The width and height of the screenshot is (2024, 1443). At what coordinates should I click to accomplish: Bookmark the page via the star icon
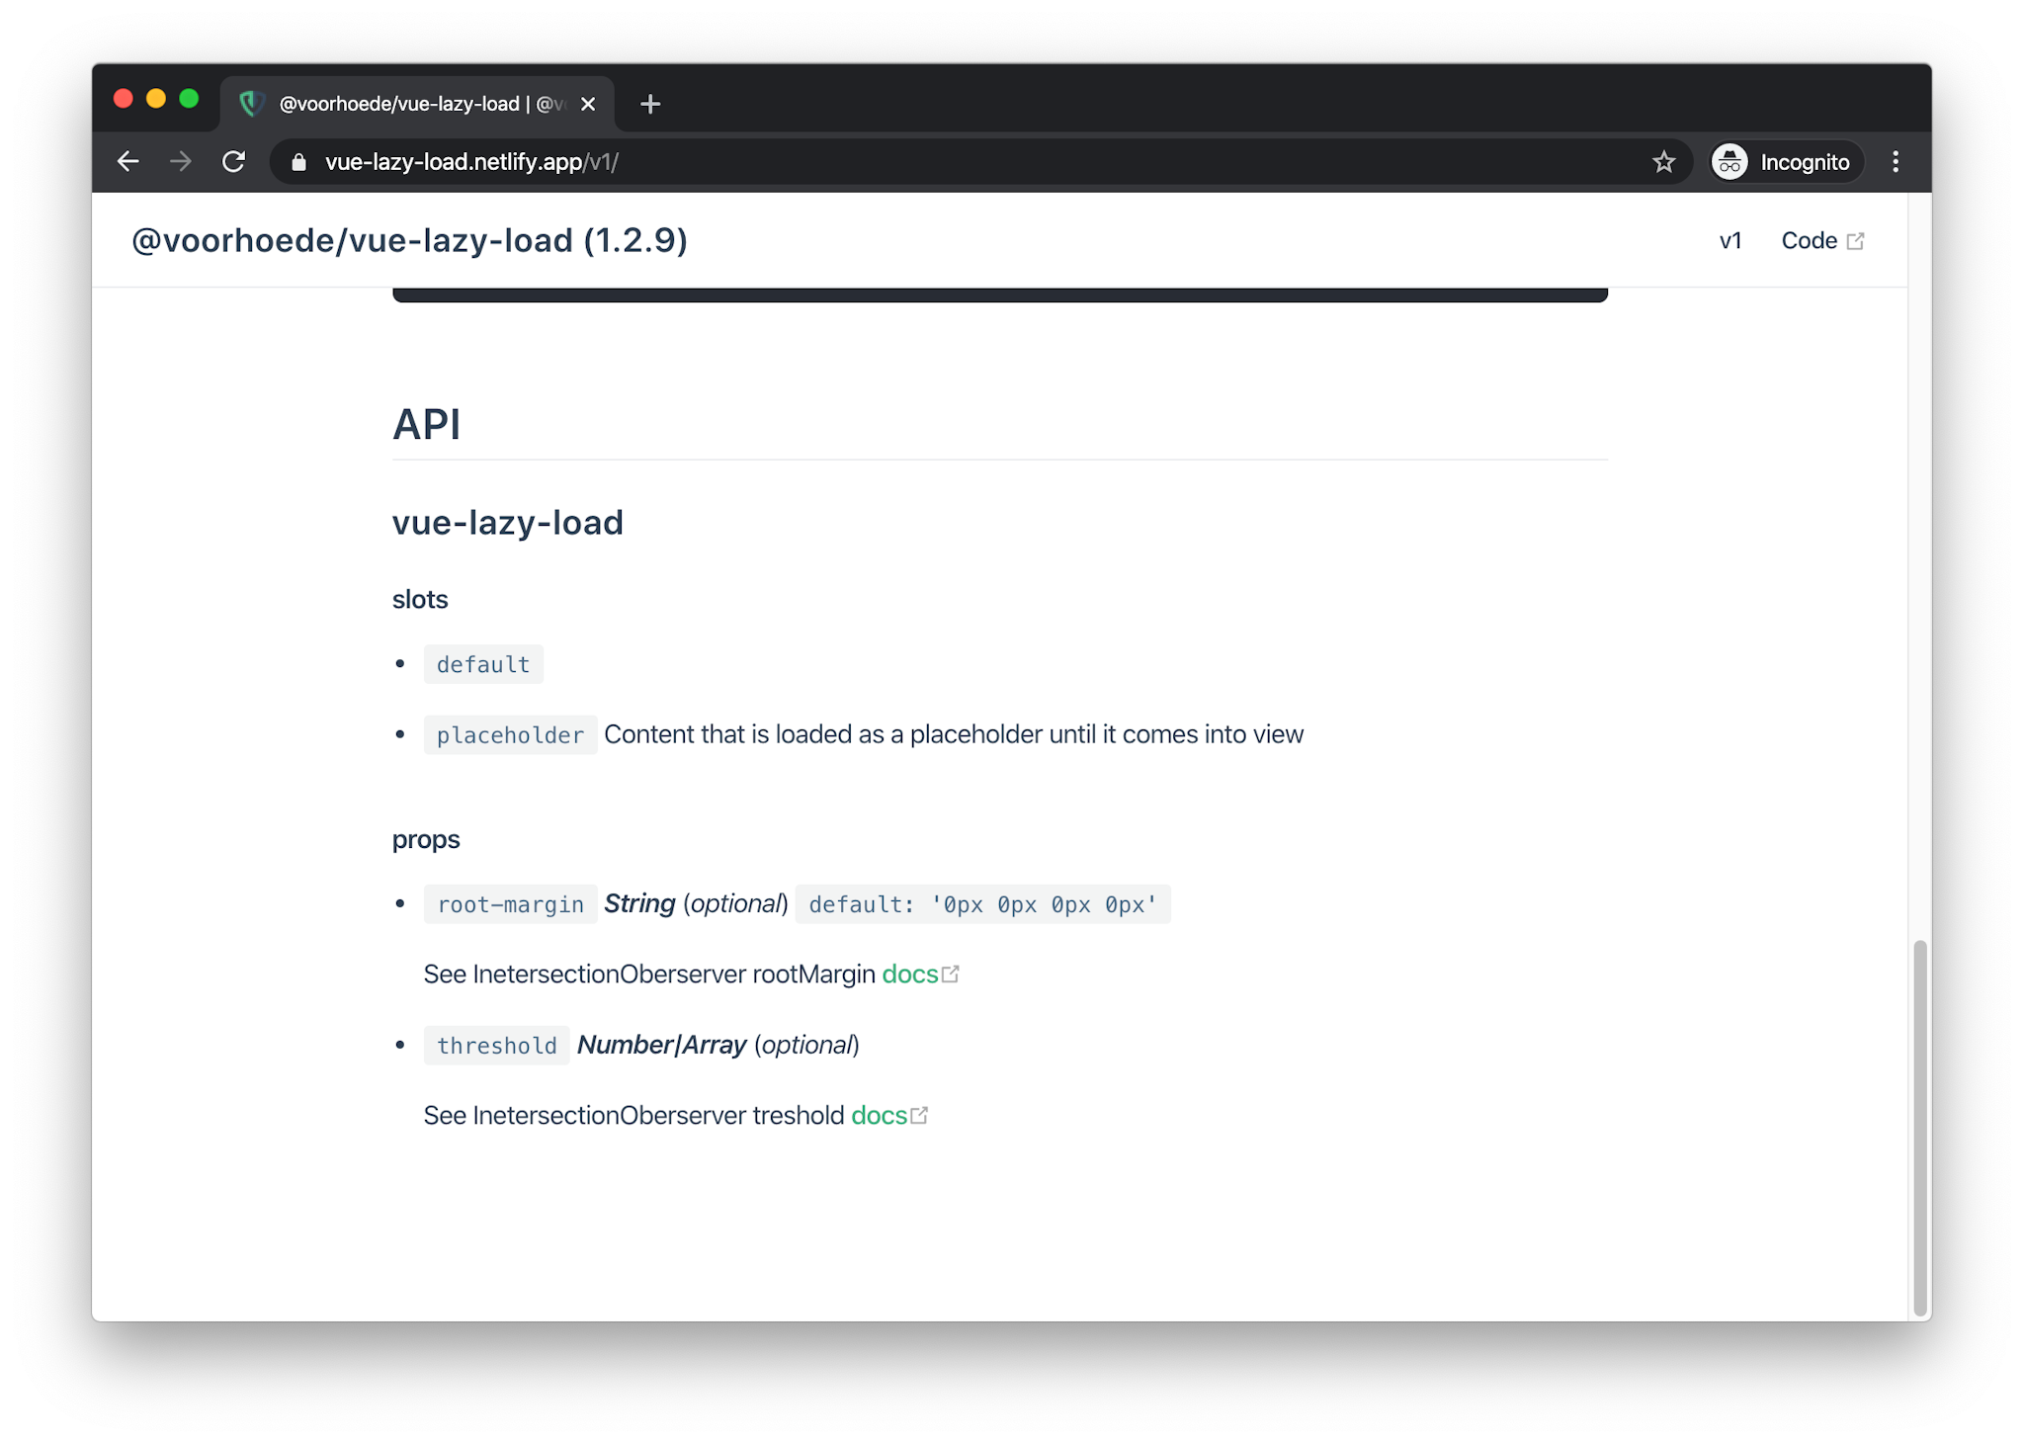pos(1664,161)
